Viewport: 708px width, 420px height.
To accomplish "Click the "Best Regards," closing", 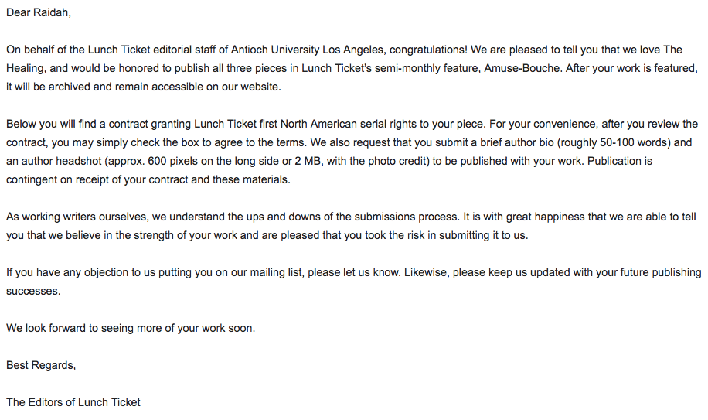I will coord(41,365).
